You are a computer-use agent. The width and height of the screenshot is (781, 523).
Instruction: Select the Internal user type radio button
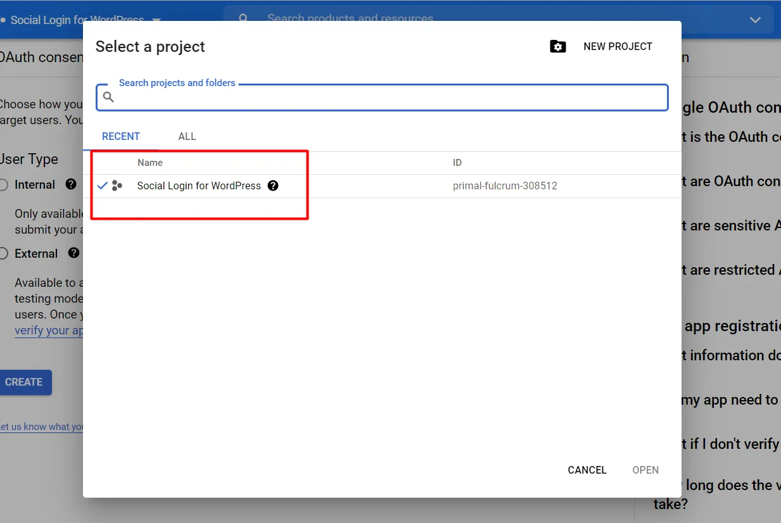click(3, 185)
